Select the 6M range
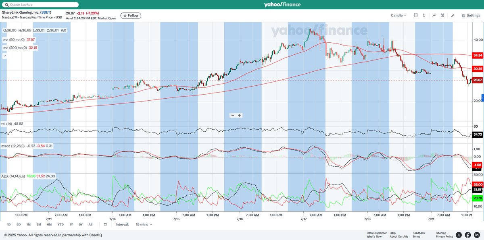This screenshot has height=240, width=484. pyautogui.click(x=49, y=224)
